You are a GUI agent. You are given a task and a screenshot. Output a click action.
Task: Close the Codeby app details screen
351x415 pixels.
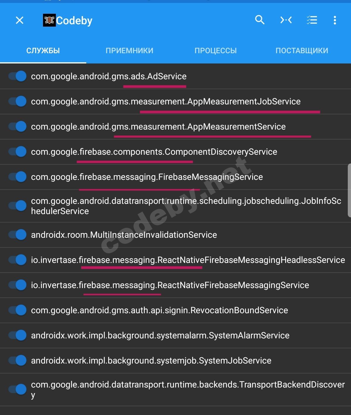pos(20,20)
